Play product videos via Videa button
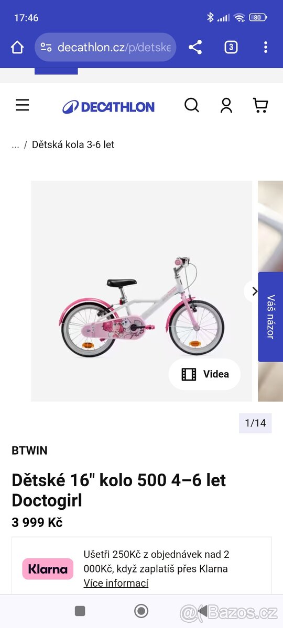 [205, 374]
